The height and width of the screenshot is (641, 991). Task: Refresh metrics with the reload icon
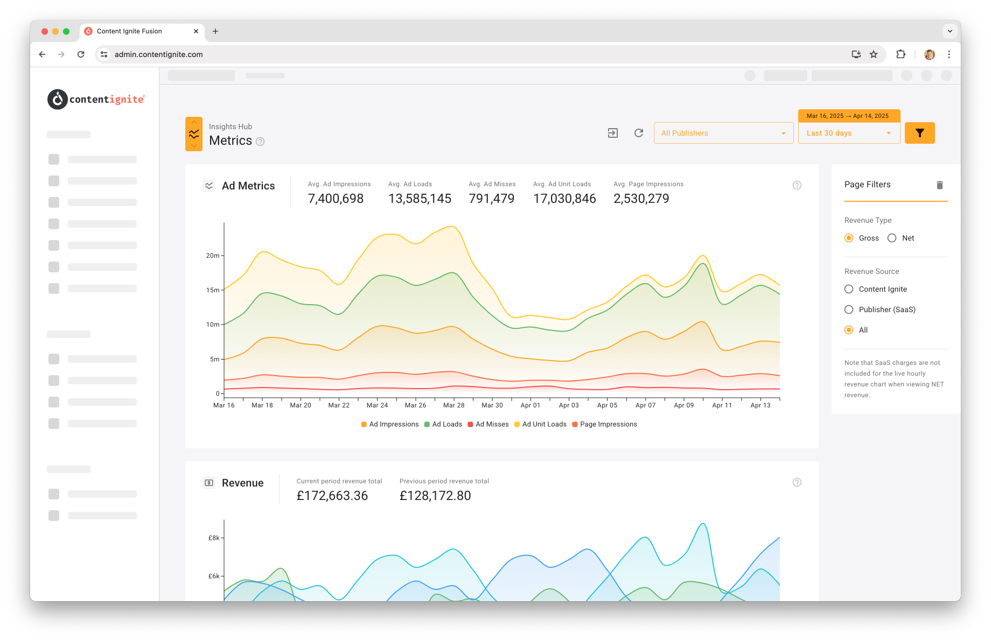click(639, 133)
